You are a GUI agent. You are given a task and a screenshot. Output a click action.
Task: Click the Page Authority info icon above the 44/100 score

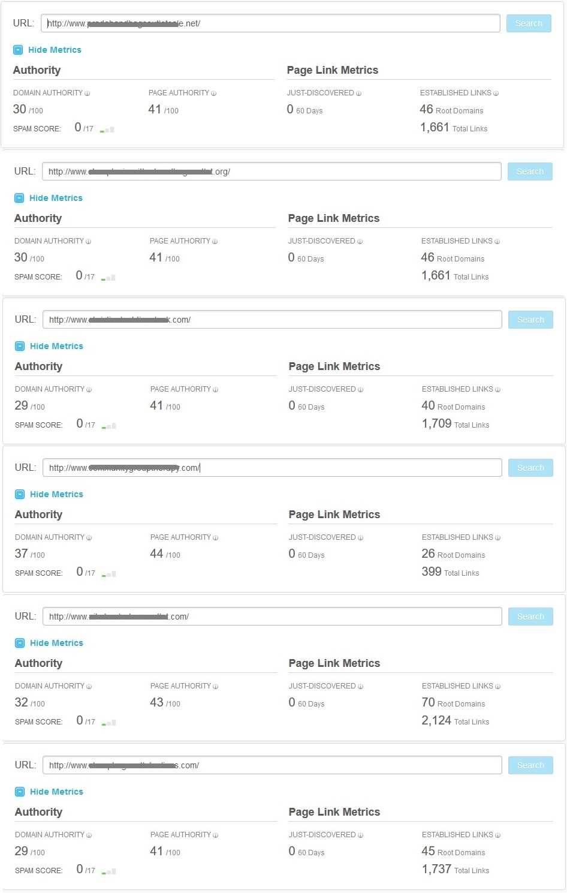(216, 538)
